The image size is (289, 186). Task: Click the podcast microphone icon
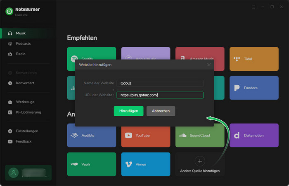click(10, 44)
